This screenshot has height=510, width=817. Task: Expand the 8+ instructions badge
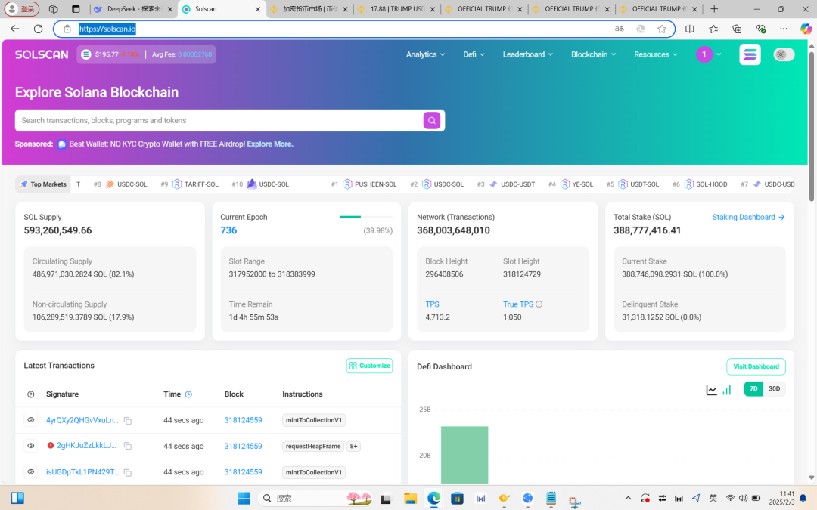click(353, 446)
